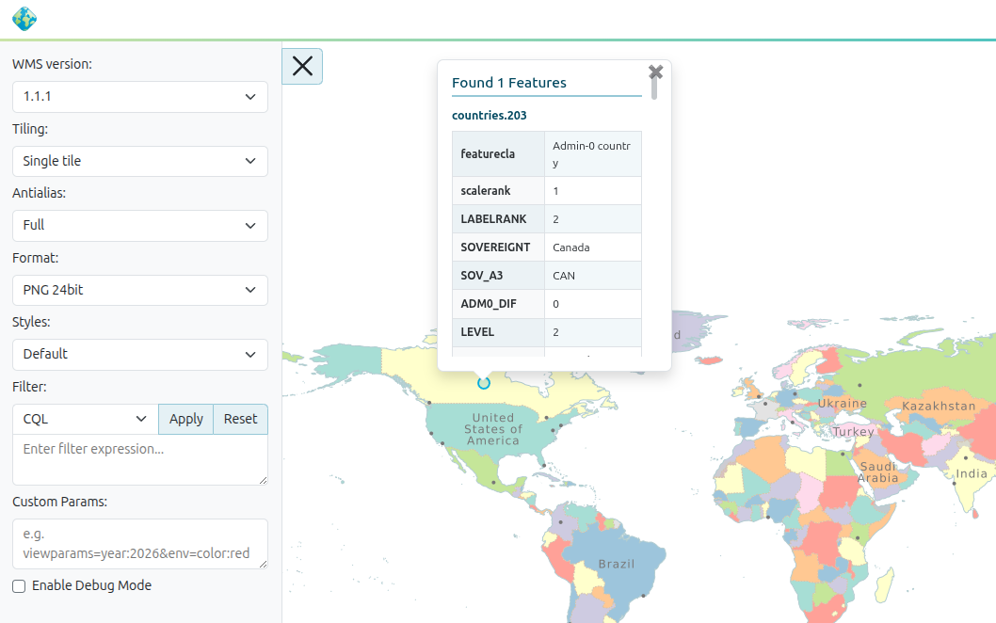Reset the filter

[240, 419]
